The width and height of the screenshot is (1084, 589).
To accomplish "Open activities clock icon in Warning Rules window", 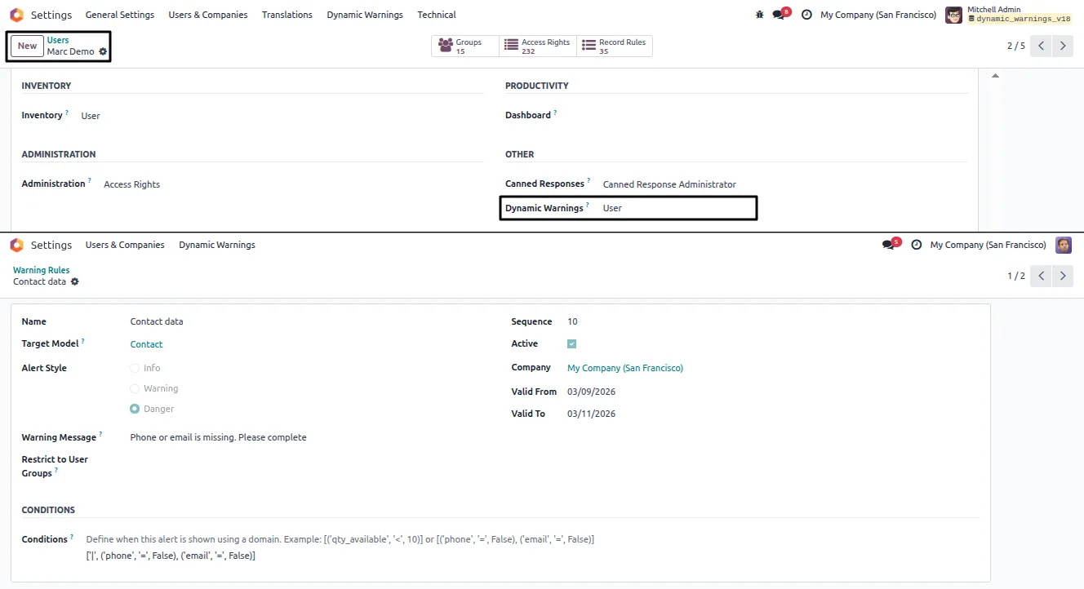I will click(x=917, y=245).
